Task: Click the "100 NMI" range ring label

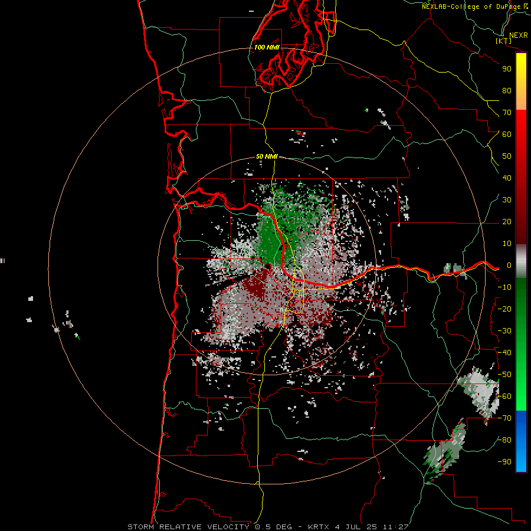Action: (x=267, y=47)
